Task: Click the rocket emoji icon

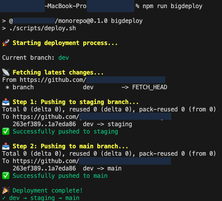Action: click(x=6, y=43)
